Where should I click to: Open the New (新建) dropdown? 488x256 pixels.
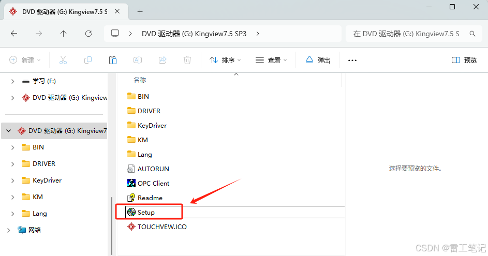[25, 60]
